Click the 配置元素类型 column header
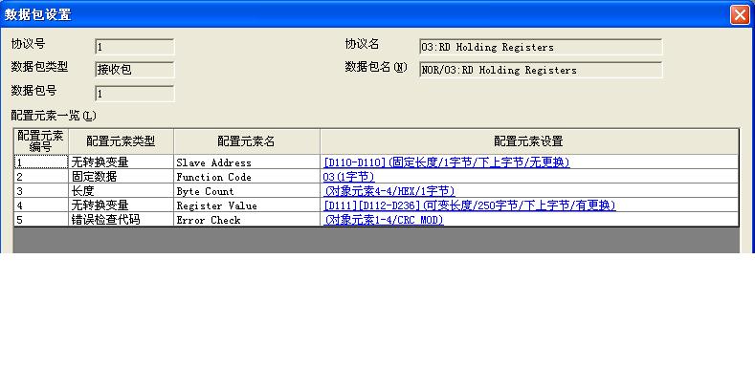 121,141
